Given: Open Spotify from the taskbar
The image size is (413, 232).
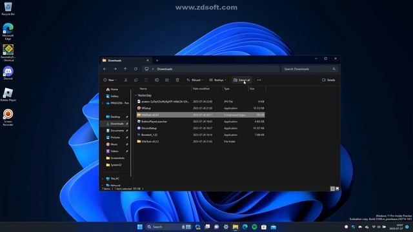Looking at the screenshot, I should click(254, 227).
